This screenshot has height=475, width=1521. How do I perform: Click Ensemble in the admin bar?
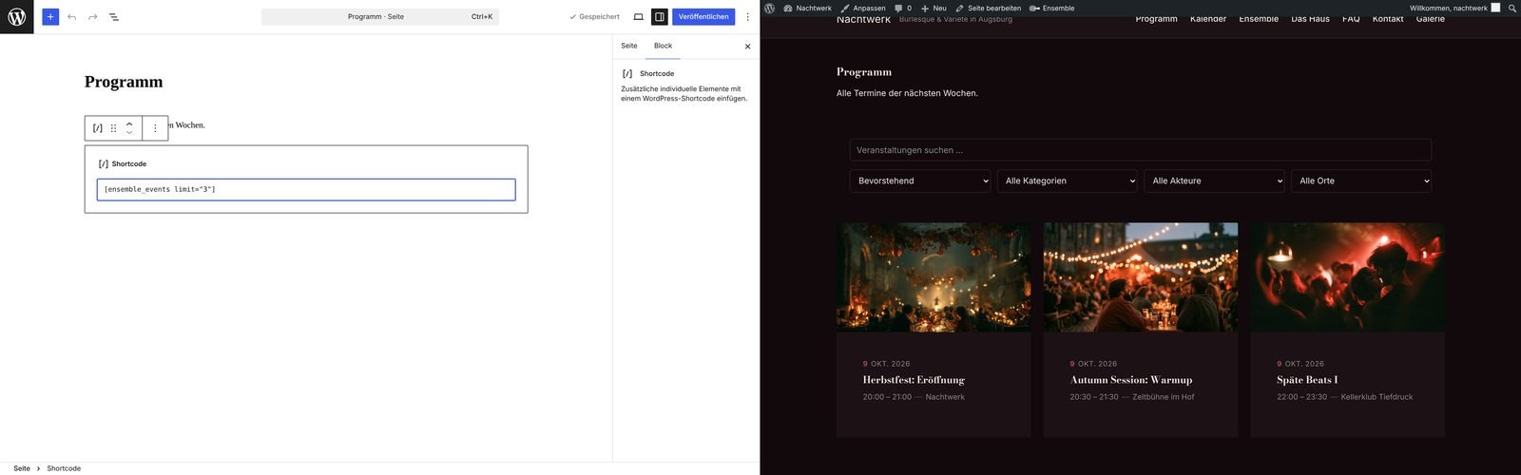pyautogui.click(x=1052, y=8)
